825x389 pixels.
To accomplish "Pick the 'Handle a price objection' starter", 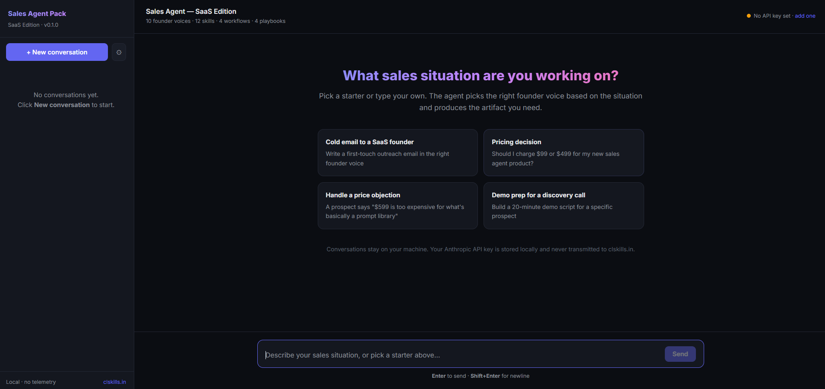I will pyautogui.click(x=397, y=206).
